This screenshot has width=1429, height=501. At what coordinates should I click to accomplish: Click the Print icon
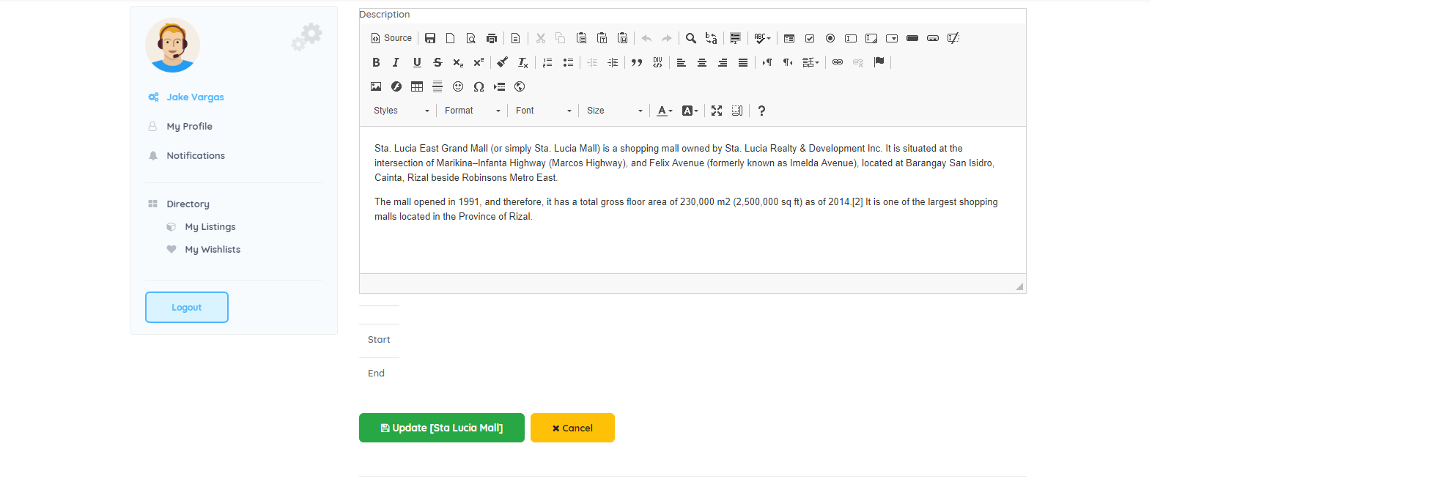492,38
